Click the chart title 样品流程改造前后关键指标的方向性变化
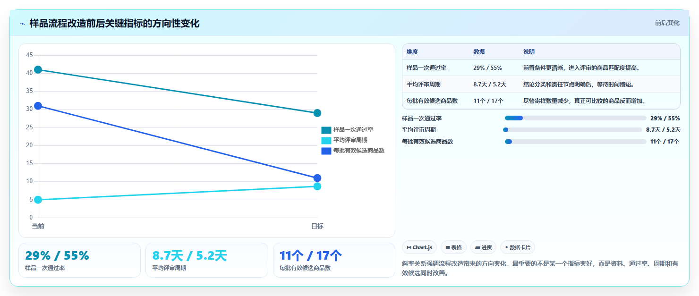Image resolution: width=699 pixels, height=296 pixels. click(x=114, y=23)
